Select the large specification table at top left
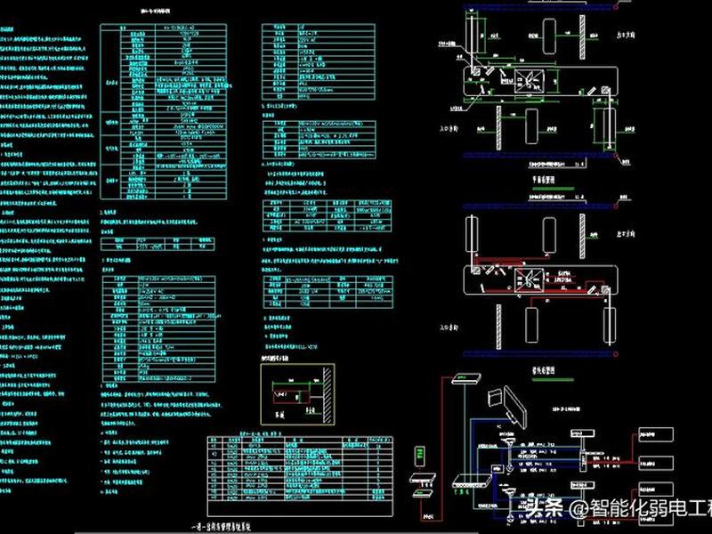Viewport: 712px width, 534px height. point(164,112)
